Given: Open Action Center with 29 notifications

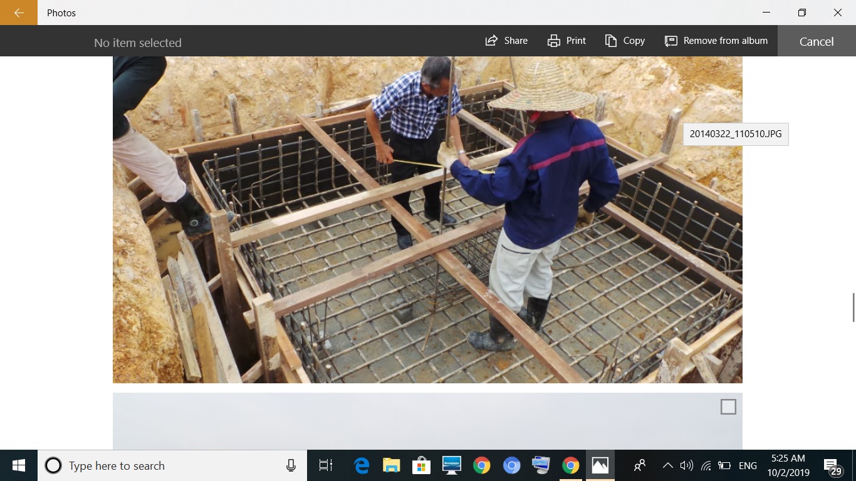Looking at the screenshot, I should [832, 467].
